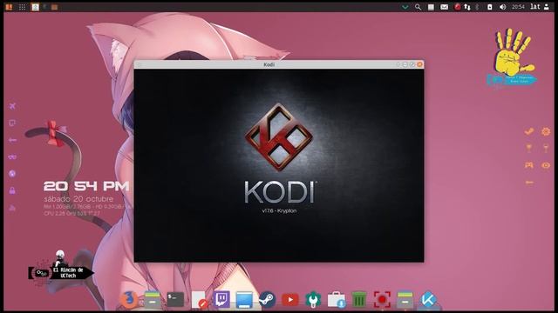Toggle the orange eye icon on the right
Image resolution: width=558 pixels, height=313 pixels.
pyautogui.click(x=546, y=165)
